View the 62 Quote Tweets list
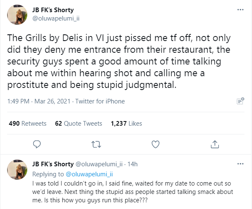The width and height of the screenshot is (252, 209). 78,124
